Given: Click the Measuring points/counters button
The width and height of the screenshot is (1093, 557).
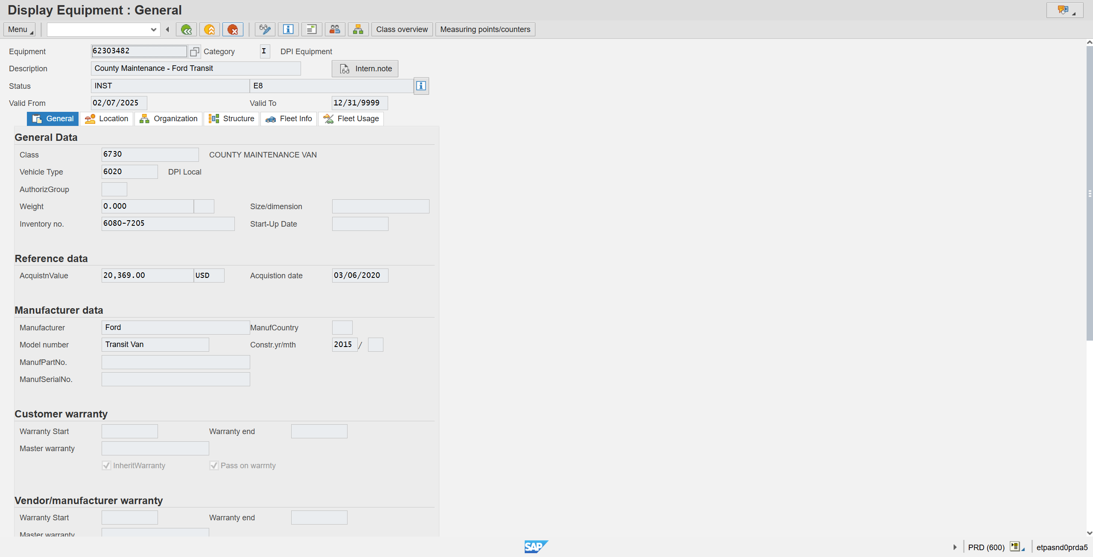Looking at the screenshot, I should (x=485, y=29).
